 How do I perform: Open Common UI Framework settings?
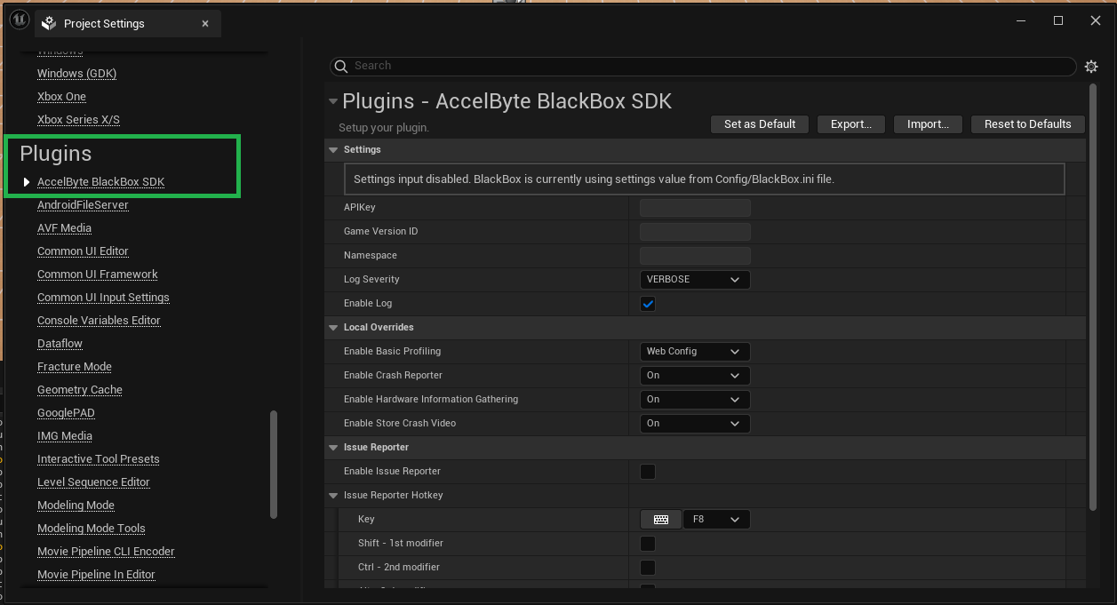98,275
